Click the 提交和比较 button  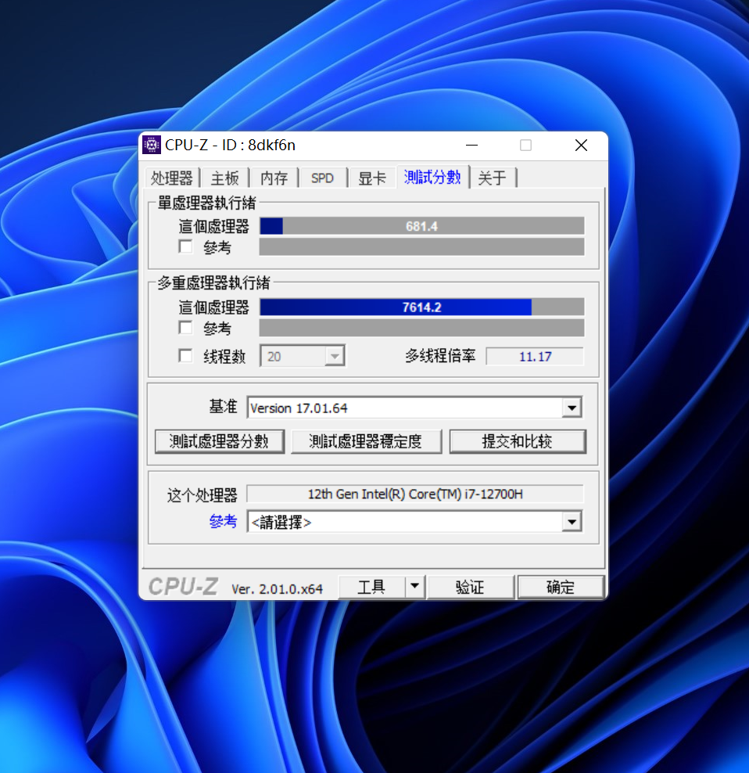518,441
